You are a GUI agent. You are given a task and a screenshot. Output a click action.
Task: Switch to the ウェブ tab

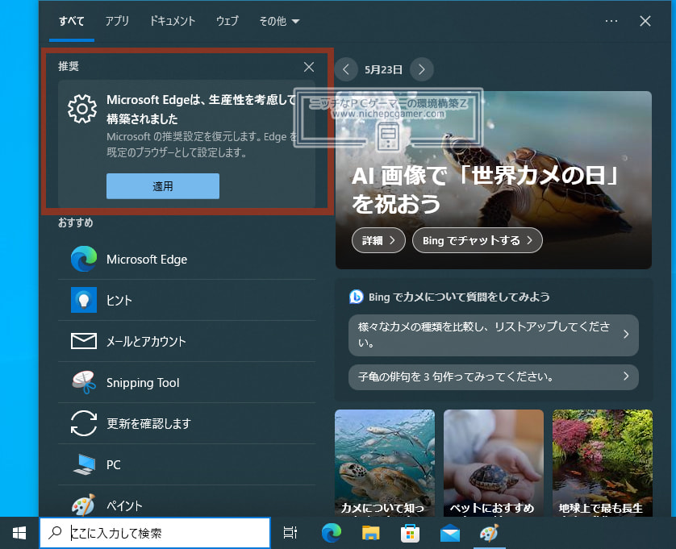227,21
